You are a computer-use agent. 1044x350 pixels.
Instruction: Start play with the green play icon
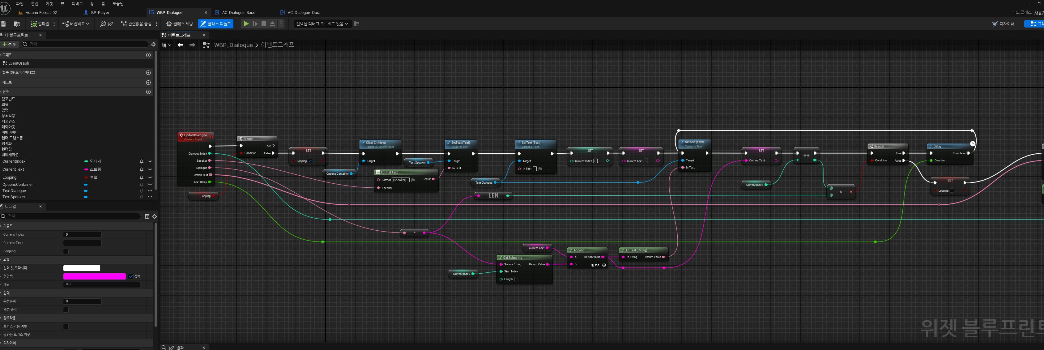pos(246,24)
